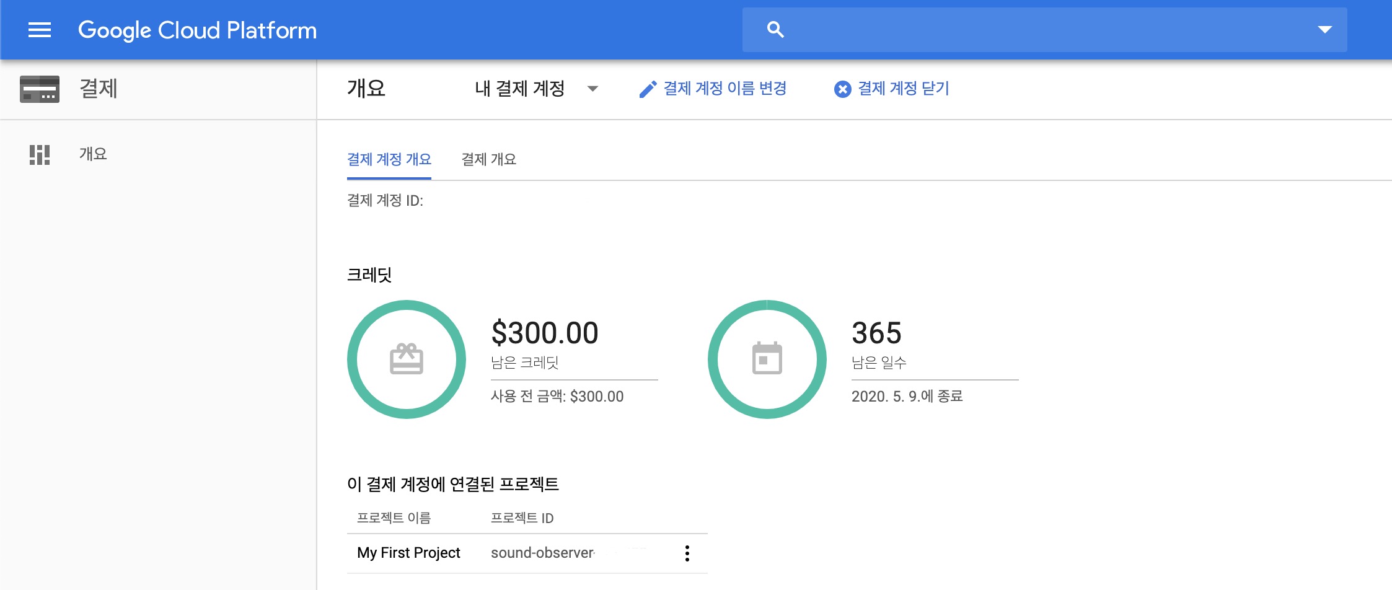
Task: Click the 크레딧 section heading
Action: [x=369, y=275]
